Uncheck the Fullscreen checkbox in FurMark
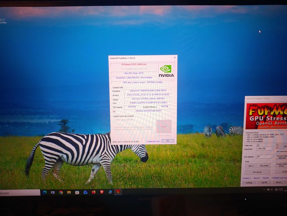This screenshot has width=287, height=216. pyautogui.click(x=258, y=145)
